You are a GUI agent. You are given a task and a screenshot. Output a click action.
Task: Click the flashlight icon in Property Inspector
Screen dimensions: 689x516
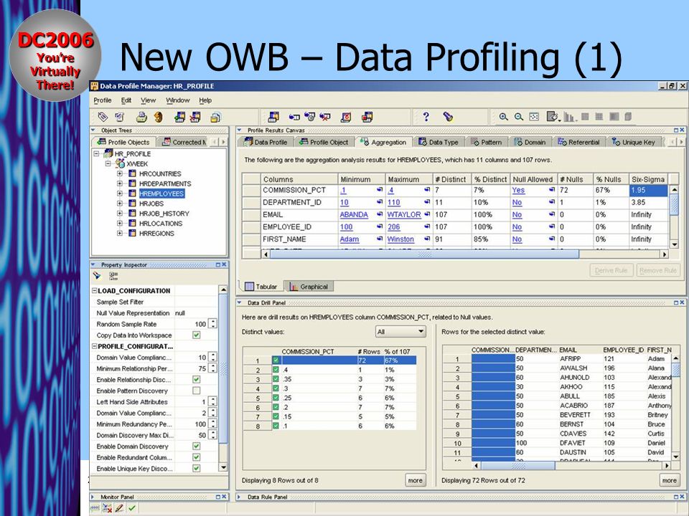(97, 276)
